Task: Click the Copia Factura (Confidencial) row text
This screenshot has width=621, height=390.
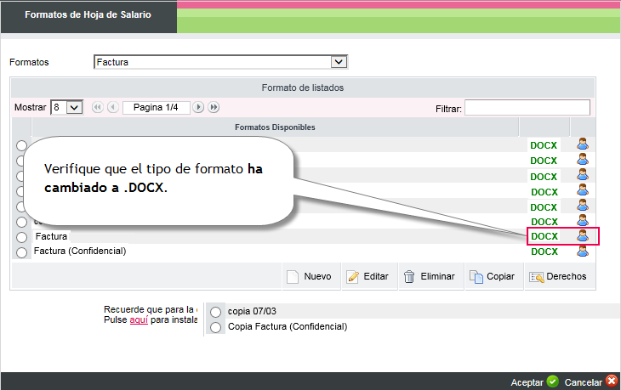Action: [288, 327]
